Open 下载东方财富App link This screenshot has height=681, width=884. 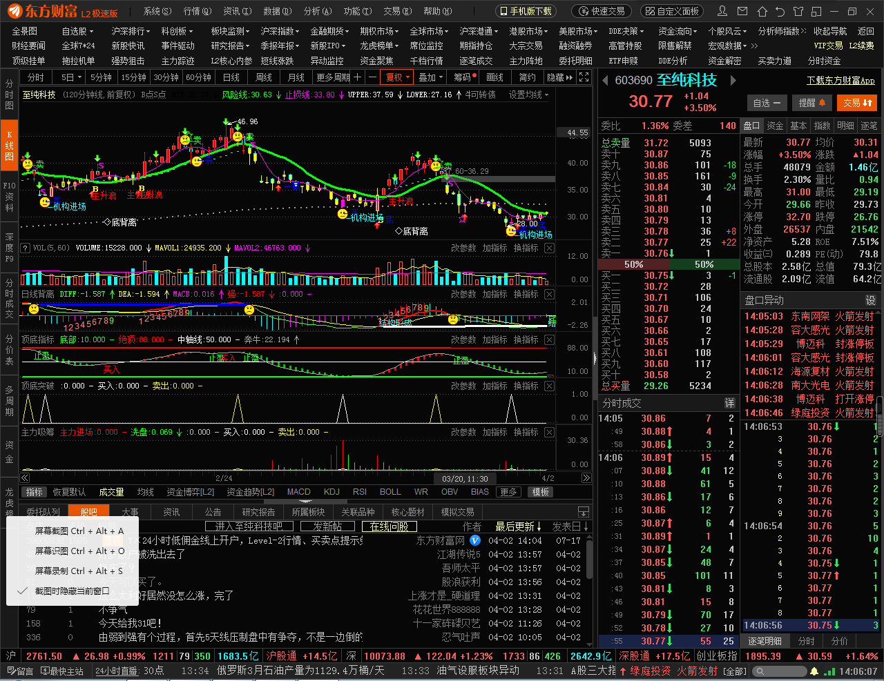tap(840, 81)
